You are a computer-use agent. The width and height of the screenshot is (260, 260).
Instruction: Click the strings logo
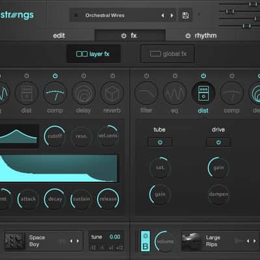tap(17, 16)
